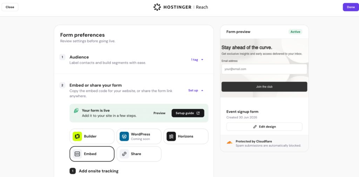Click the Embed code brackets icon
Screen dimensions: 359x177
pyautogui.click(x=77, y=154)
